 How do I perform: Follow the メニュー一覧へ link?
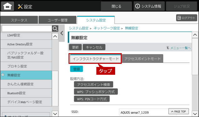point(178,48)
